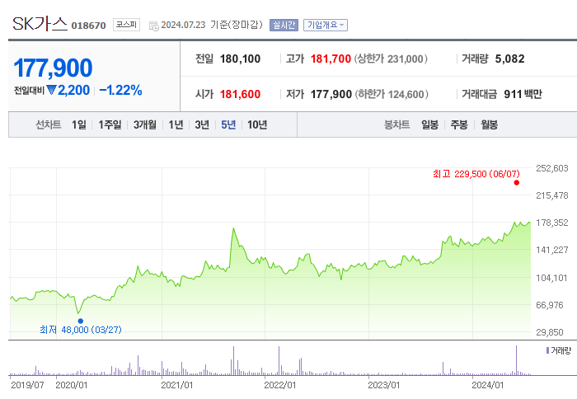Click the 거래량 5,082 value
This screenshot has height=399, width=577.
coord(509,59)
